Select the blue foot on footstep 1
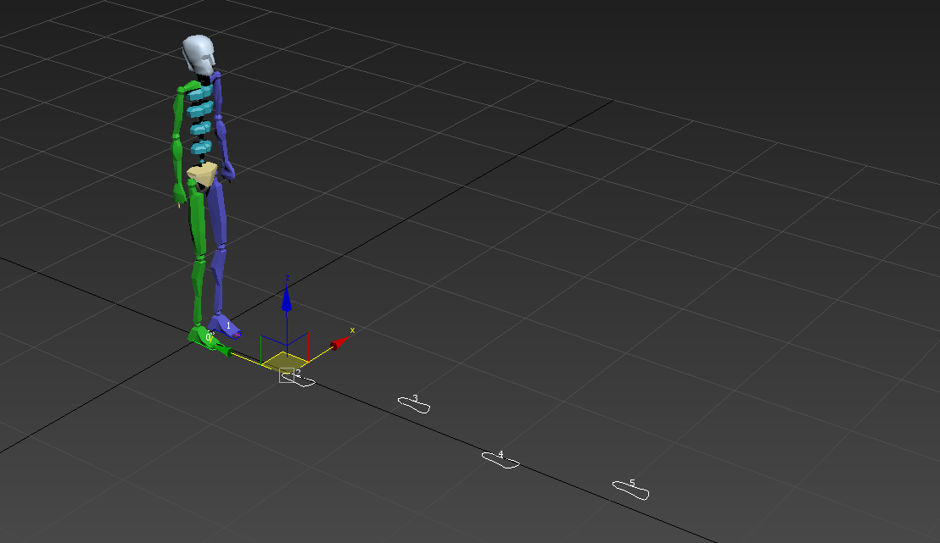The width and height of the screenshot is (940, 543). (x=226, y=325)
